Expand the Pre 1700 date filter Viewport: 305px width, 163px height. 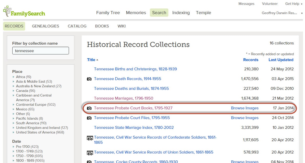[13, 147]
